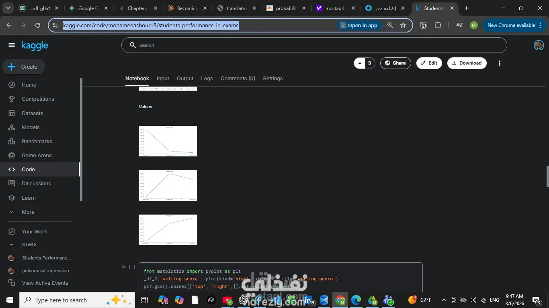Go to Home in sidebar
549x308 pixels.
pyautogui.click(x=29, y=85)
